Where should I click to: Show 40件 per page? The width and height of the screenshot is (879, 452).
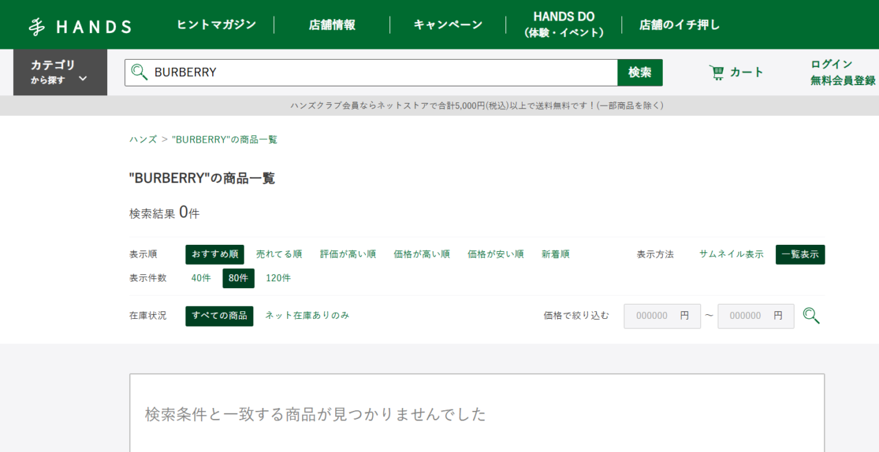pyautogui.click(x=201, y=278)
